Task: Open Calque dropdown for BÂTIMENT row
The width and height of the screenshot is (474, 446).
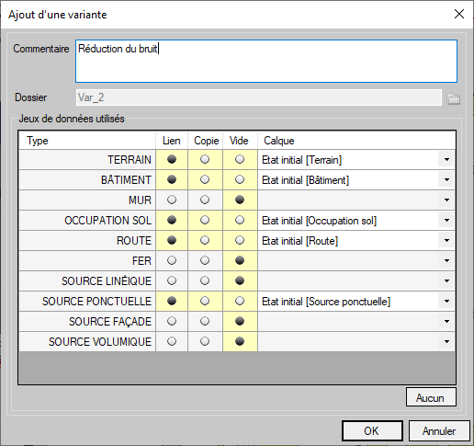Action: click(446, 179)
